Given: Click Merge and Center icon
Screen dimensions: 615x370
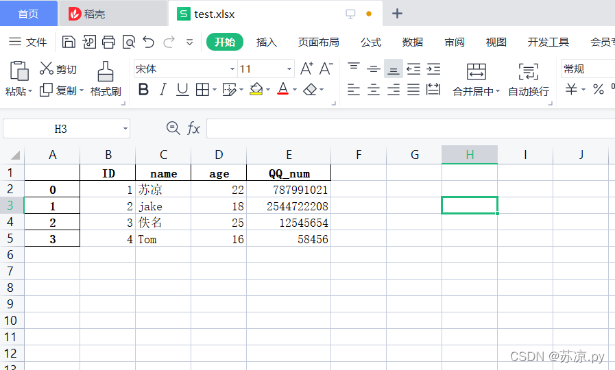Looking at the screenshot, I should coord(476,71).
